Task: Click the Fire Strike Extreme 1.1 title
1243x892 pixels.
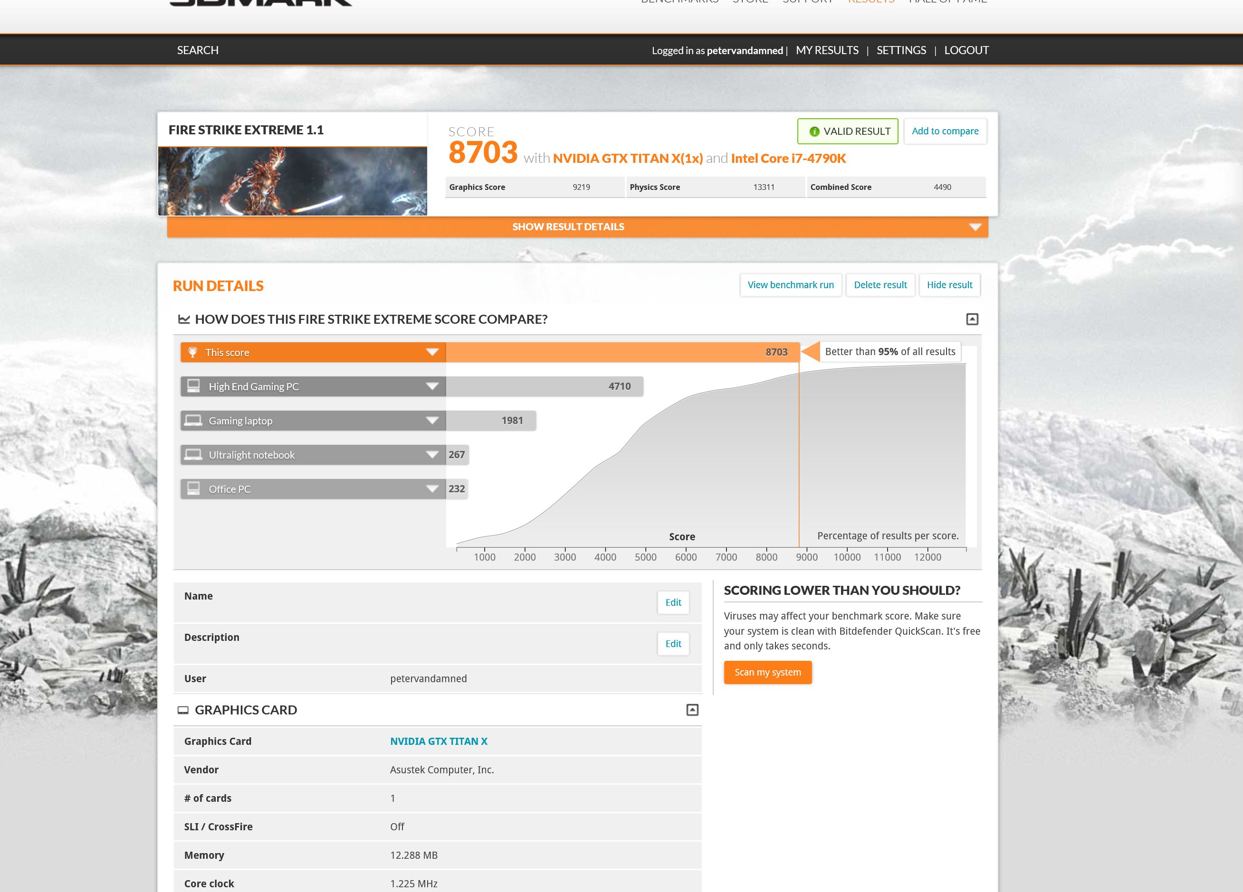Action: [x=246, y=130]
